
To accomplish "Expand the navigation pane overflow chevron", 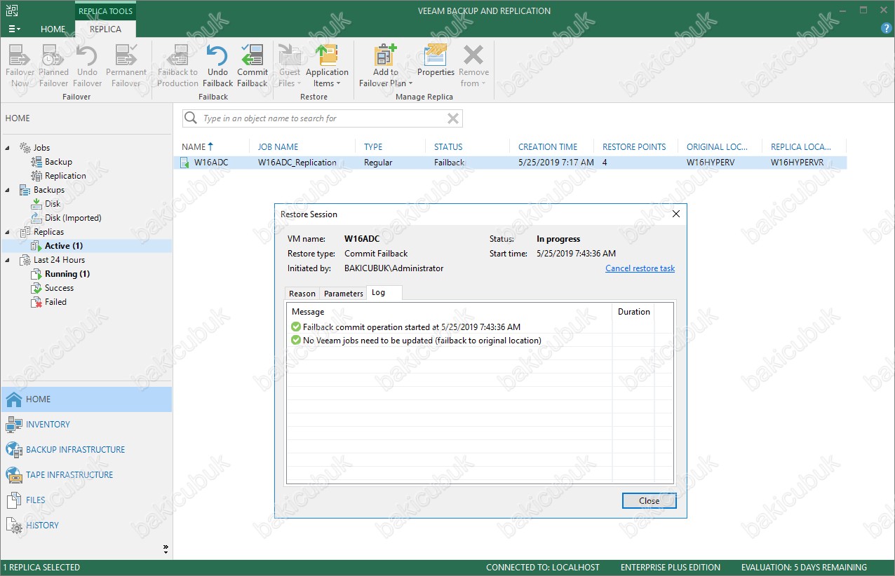I will 166,548.
